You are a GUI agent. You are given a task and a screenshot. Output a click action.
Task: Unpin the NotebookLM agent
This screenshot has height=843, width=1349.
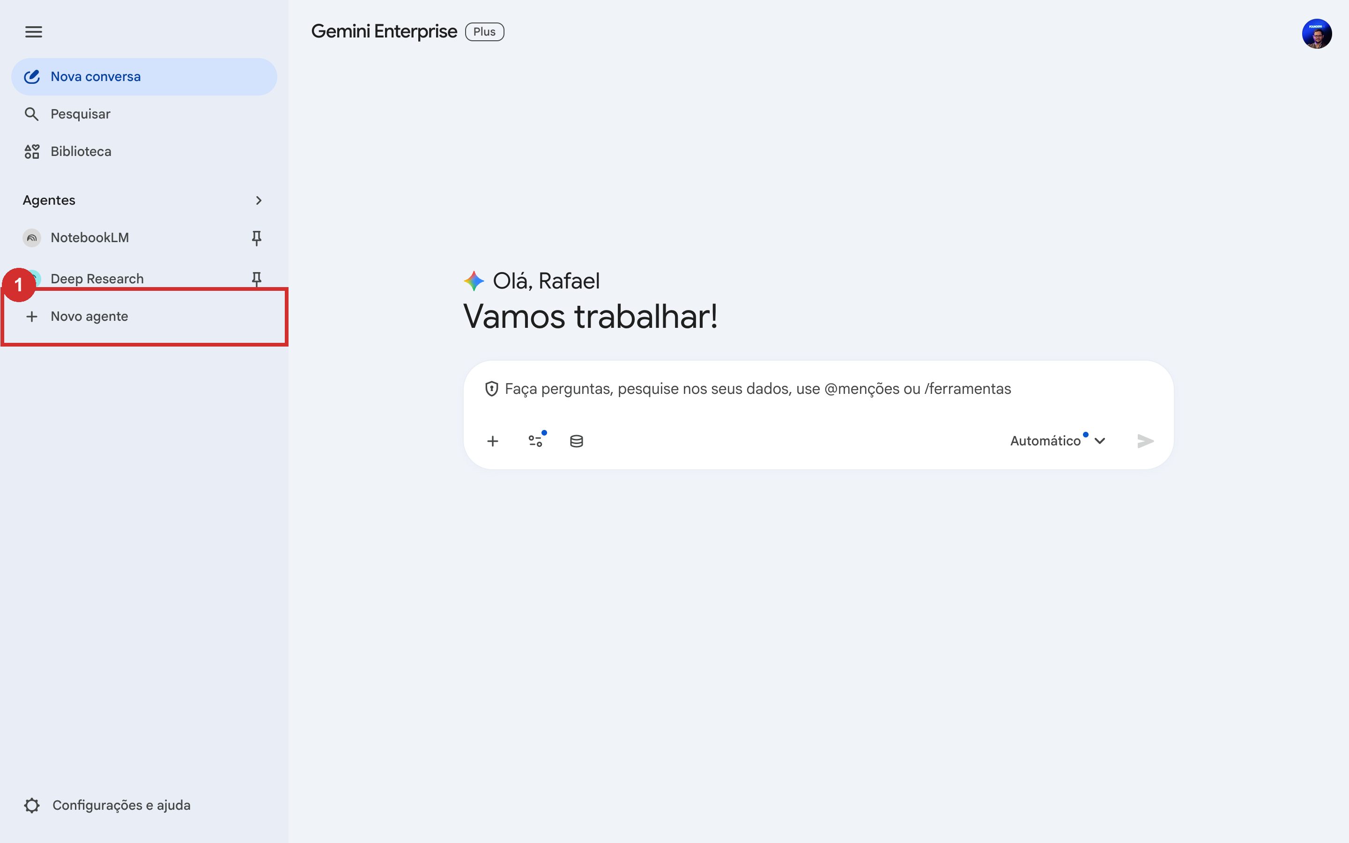(x=256, y=238)
